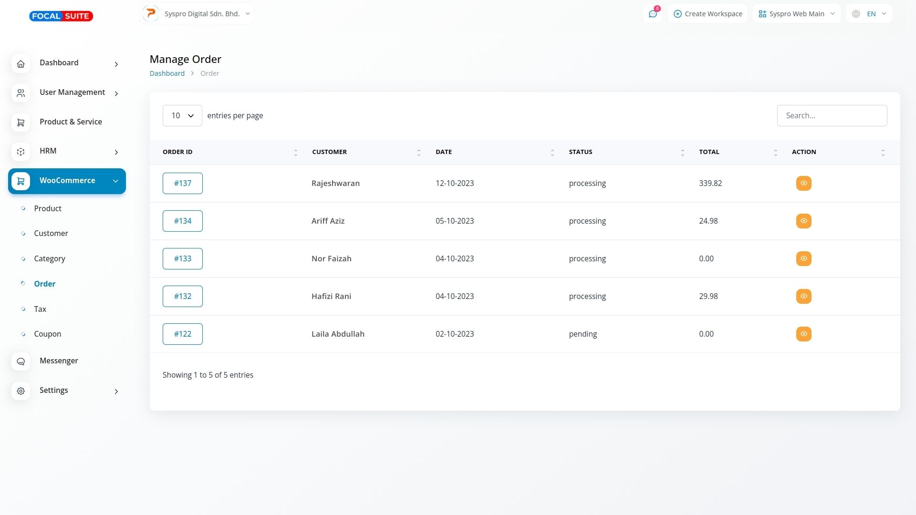Click the HRM sidebar icon
The width and height of the screenshot is (916, 515).
point(21,152)
